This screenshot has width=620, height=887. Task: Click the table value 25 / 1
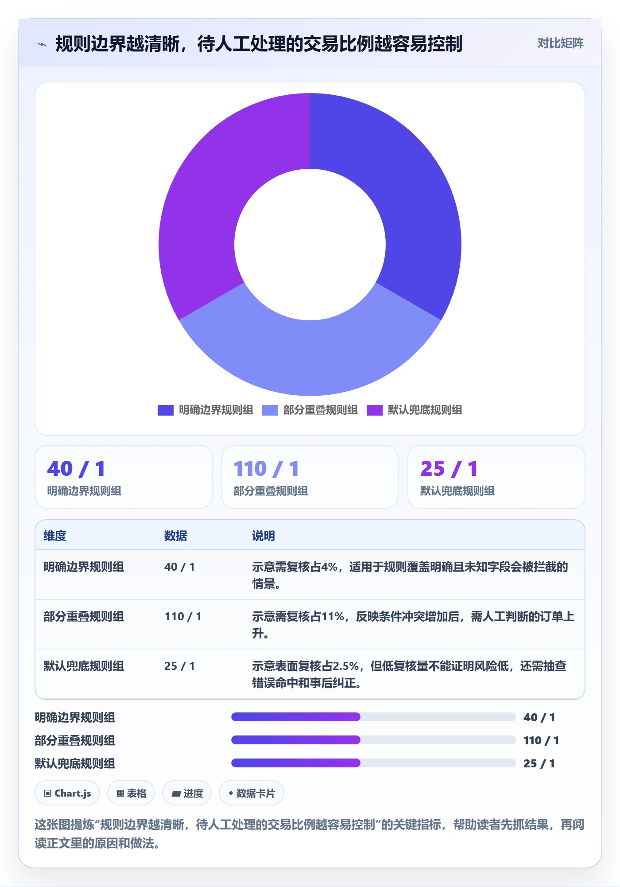[x=179, y=666]
